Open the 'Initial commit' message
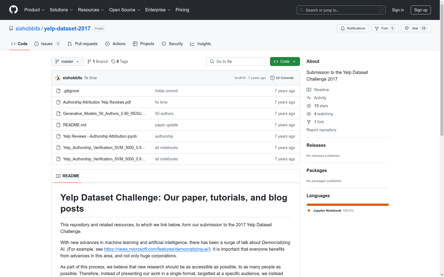Image resolution: width=444 pixels, height=277 pixels. coord(167,91)
